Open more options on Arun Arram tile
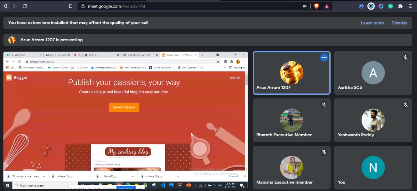Viewport: 417px width, 191px height. [324, 58]
